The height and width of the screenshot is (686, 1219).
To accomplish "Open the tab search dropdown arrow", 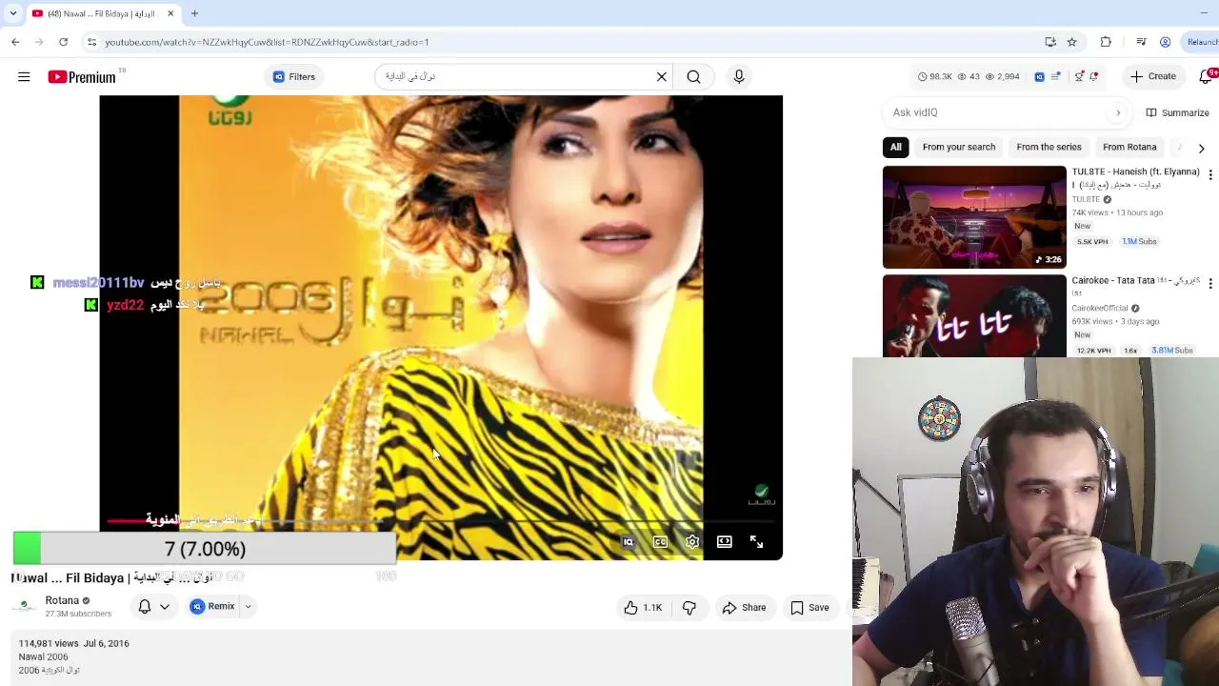I will (x=12, y=13).
